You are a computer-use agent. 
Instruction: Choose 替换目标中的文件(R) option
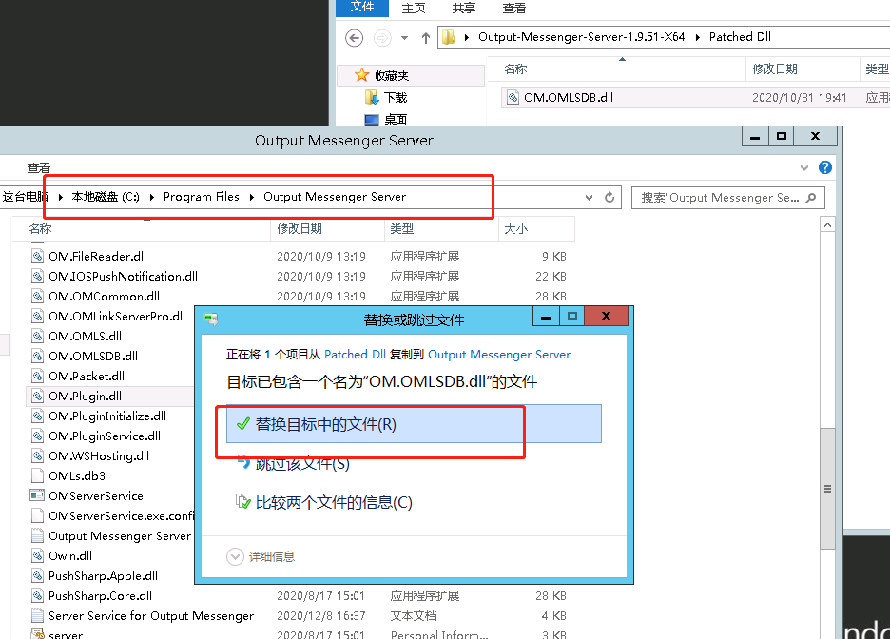[414, 424]
